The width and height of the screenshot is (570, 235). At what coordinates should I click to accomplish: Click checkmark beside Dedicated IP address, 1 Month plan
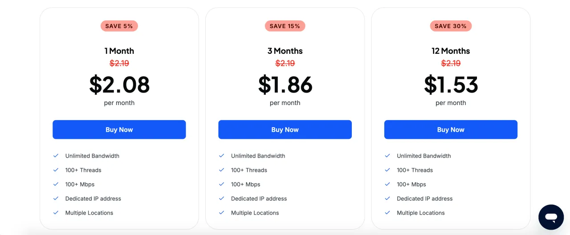(56, 199)
